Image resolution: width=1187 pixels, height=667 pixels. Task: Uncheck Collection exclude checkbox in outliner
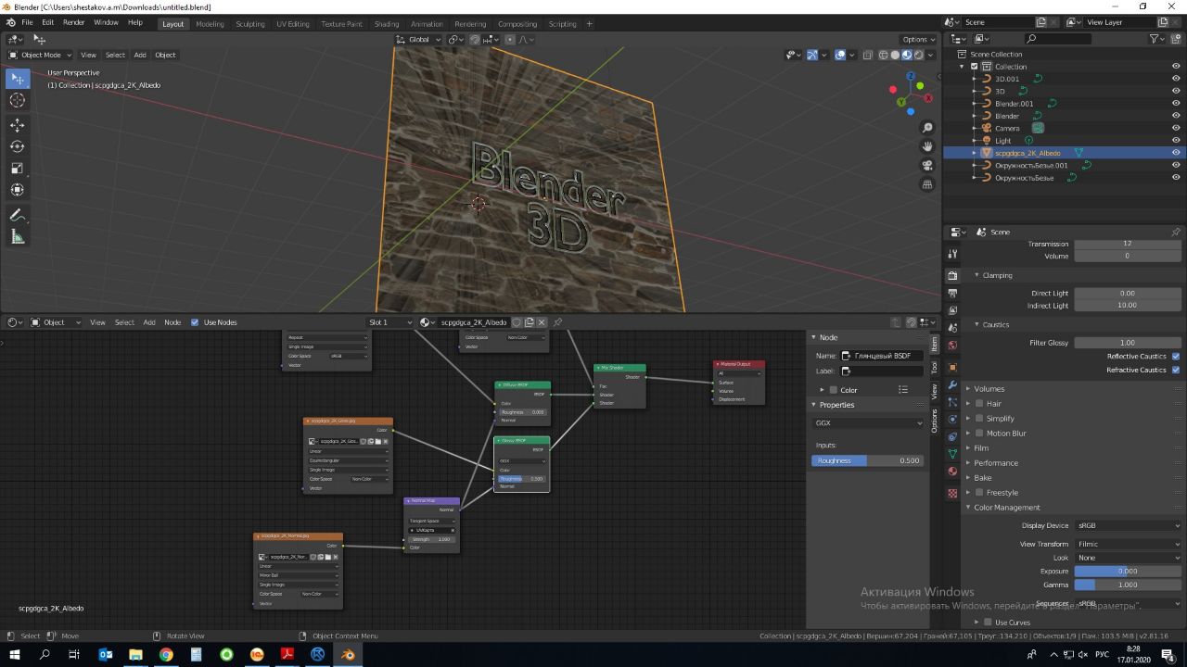pos(974,67)
